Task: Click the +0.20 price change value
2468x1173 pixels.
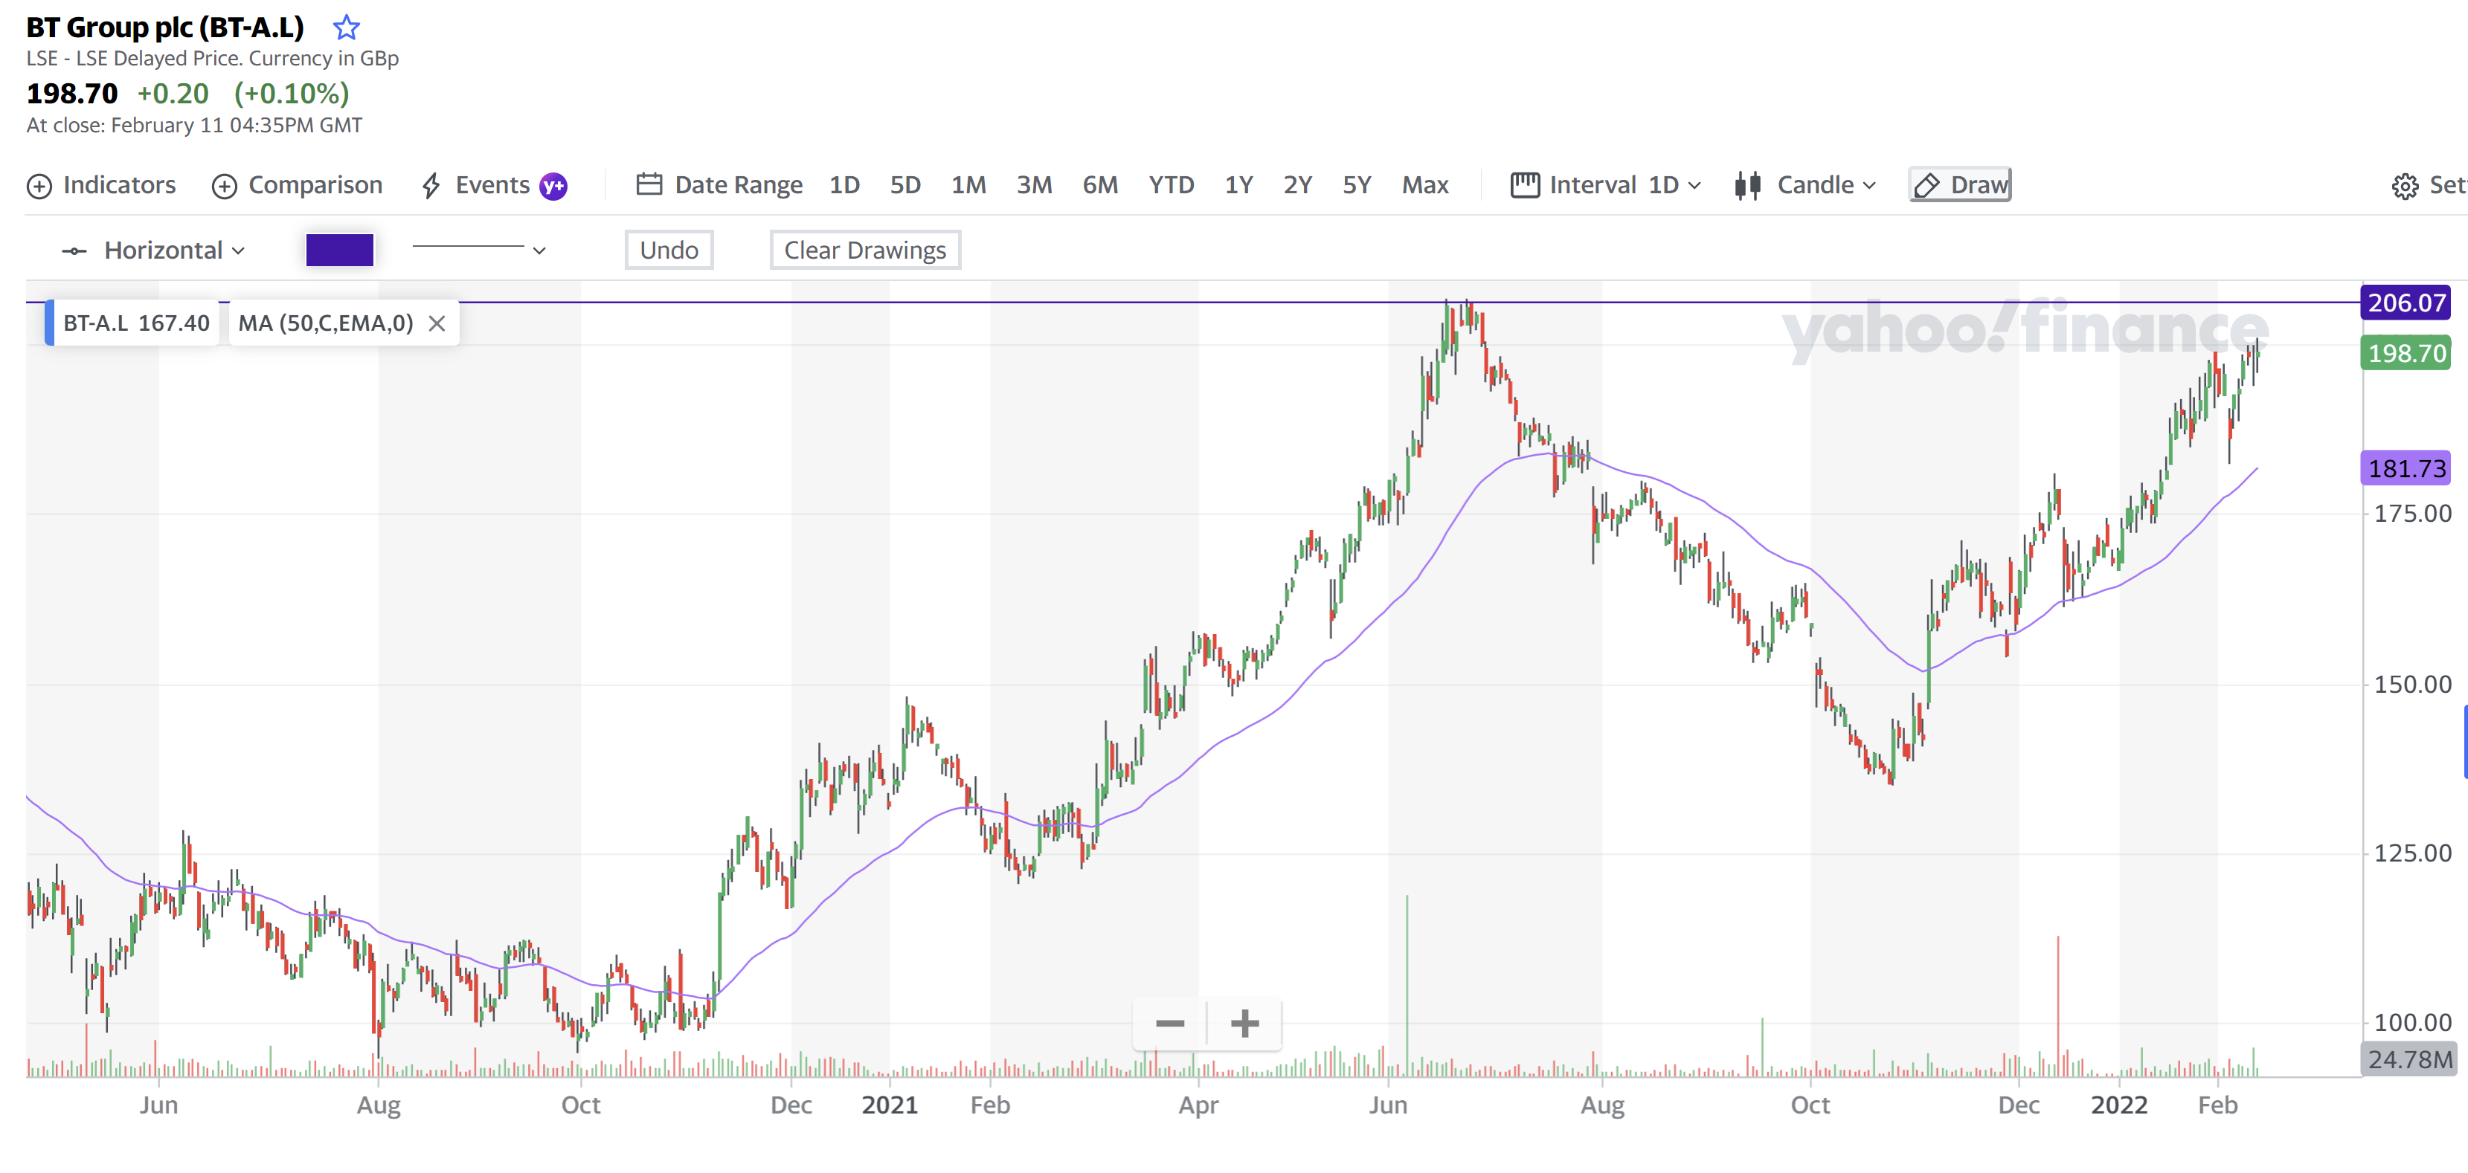Action: point(173,94)
